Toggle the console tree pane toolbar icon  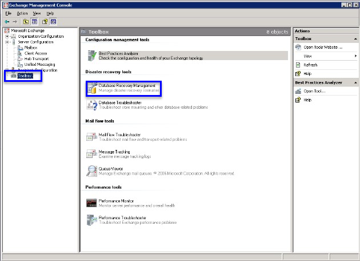click(34, 22)
